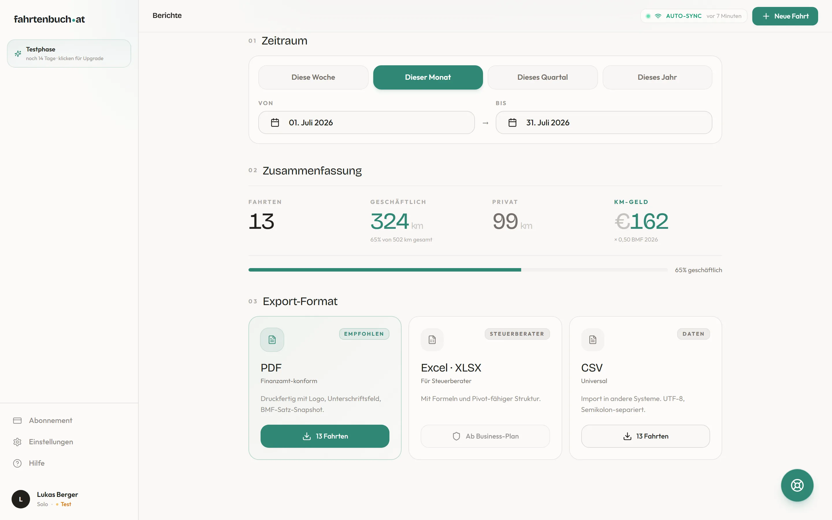
Task: Click the plus icon in Neue Fahrt
Action: (766, 16)
